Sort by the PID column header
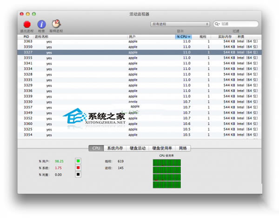Screen dimensions: 279x218 (26, 37)
